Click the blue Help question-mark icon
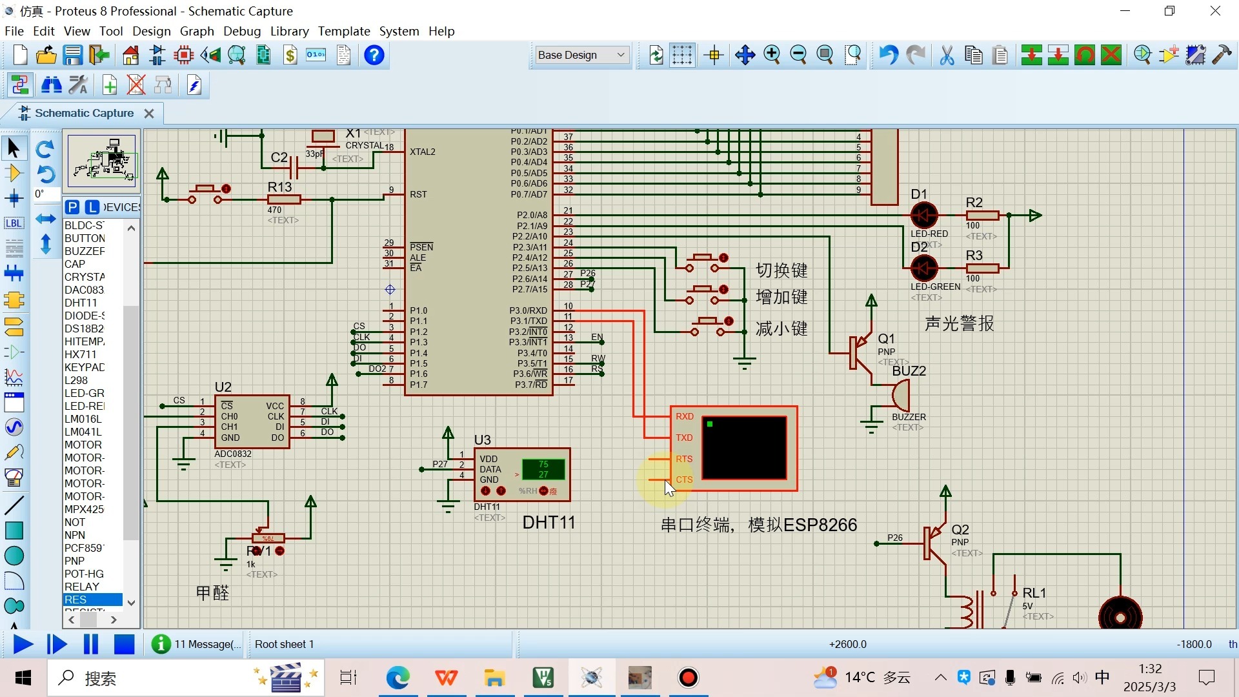Image resolution: width=1239 pixels, height=697 pixels. [374, 56]
